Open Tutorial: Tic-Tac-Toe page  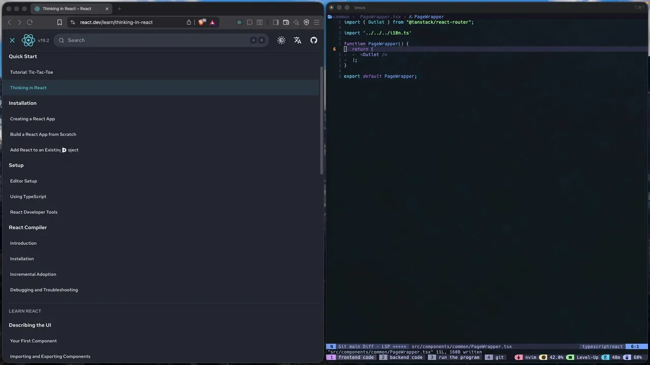coord(31,72)
